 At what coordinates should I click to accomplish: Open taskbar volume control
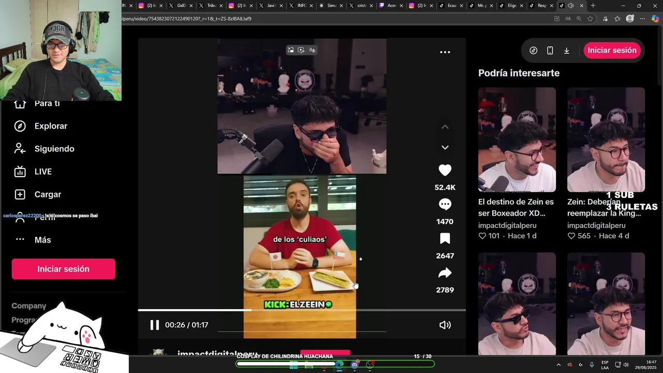626,365
